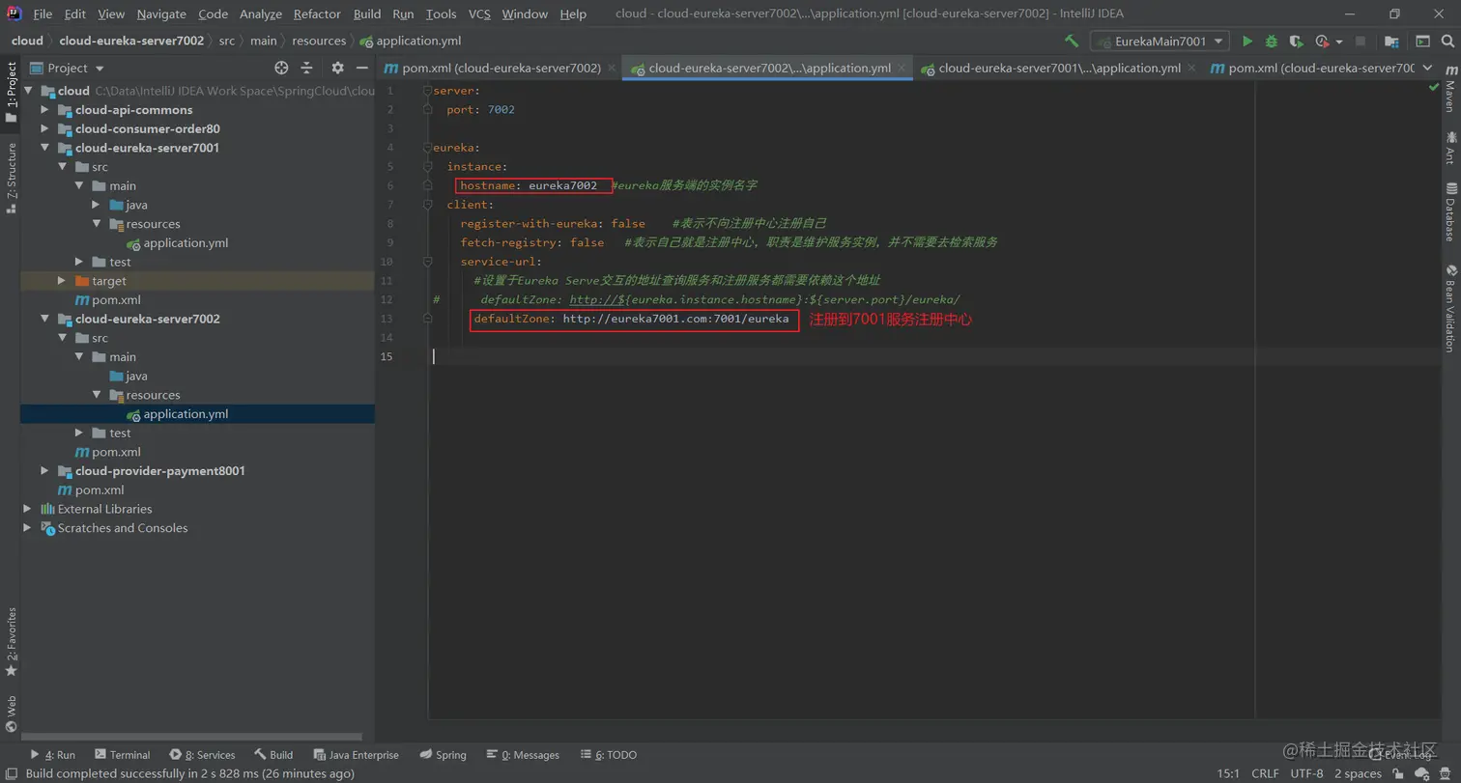Open the Navigate menu
Viewport: 1461px width, 783px height.
[x=161, y=14]
